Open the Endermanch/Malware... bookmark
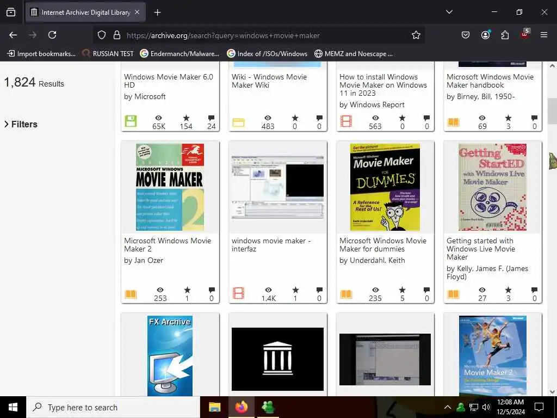557x418 pixels. pos(180,54)
